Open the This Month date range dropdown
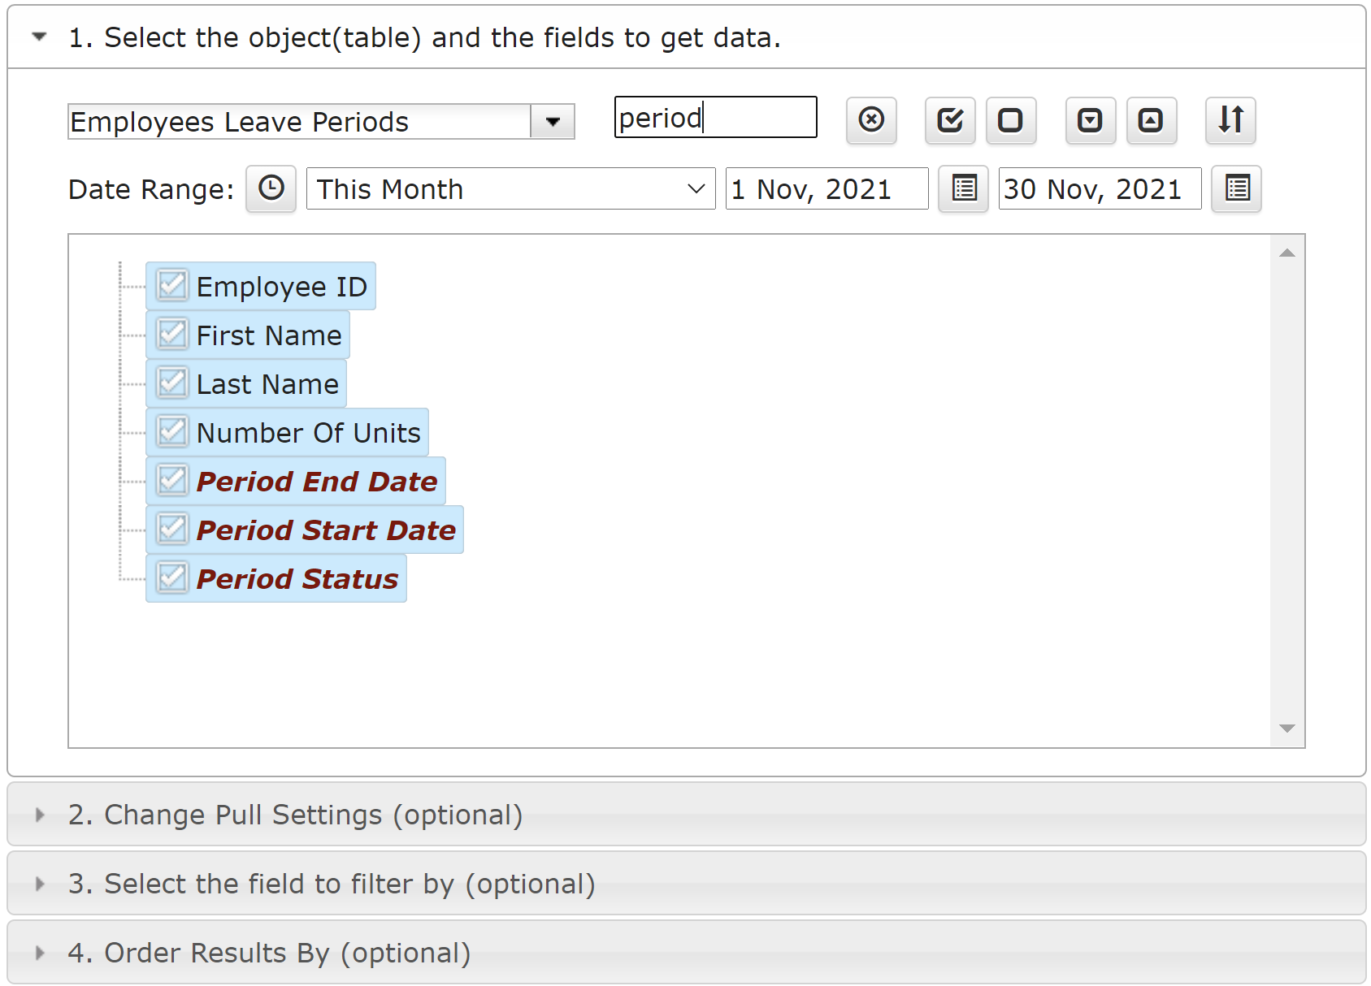Image resolution: width=1371 pixels, height=986 pixels. (510, 188)
